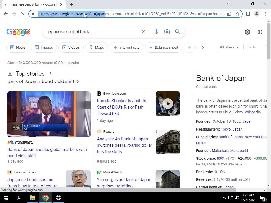
Task: View site information via the lock icon
Action: click(x=33, y=14)
